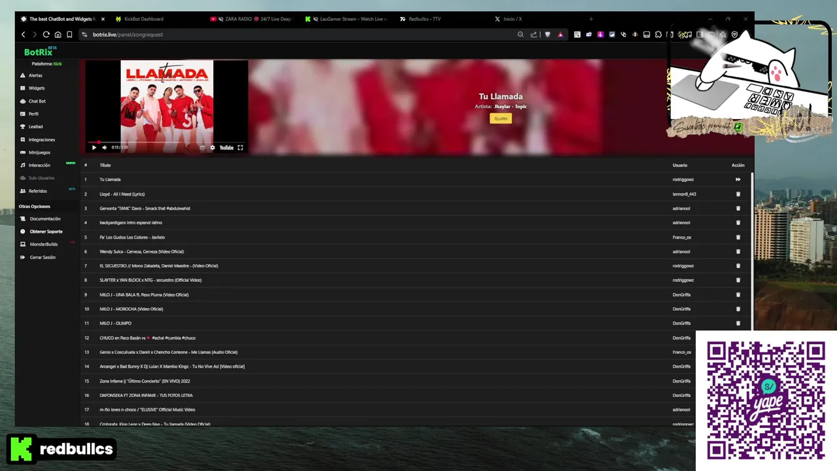This screenshot has height=471, width=837.
Task: Open Integraciones from the sidebar
Action: click(x=42, y=139)
